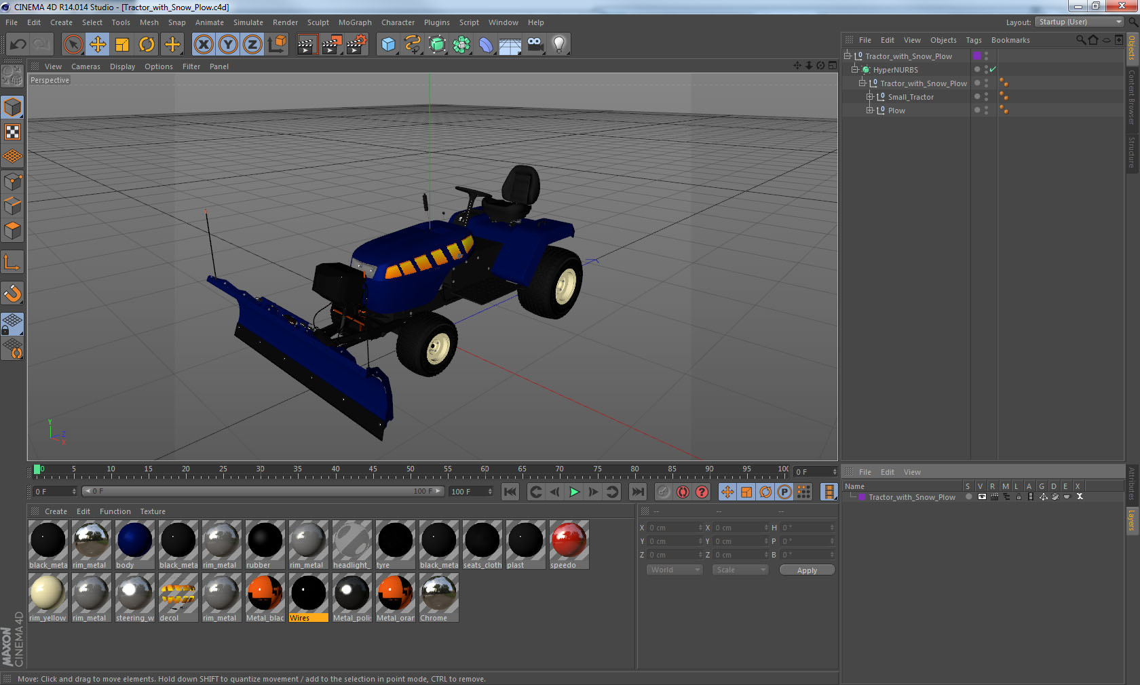Open the spline pen tools icon
The width and height of the screenshot is (1140, 685).
pos(413,45)
